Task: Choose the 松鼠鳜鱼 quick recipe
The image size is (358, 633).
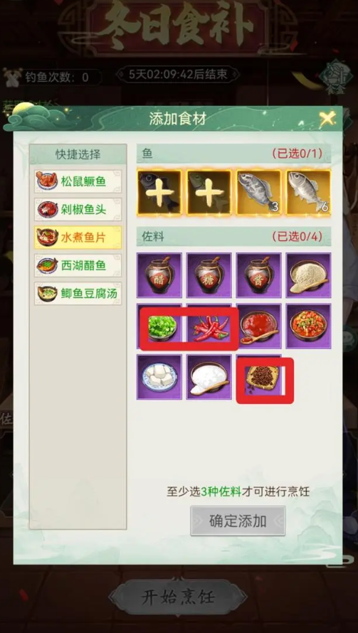Action: (x=78, y=181)
